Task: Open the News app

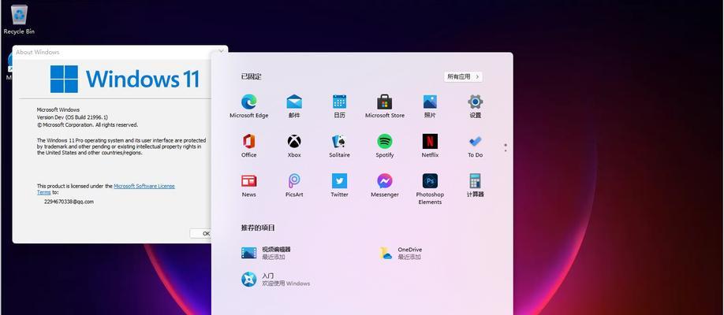Action: click(x=249, y=185)
